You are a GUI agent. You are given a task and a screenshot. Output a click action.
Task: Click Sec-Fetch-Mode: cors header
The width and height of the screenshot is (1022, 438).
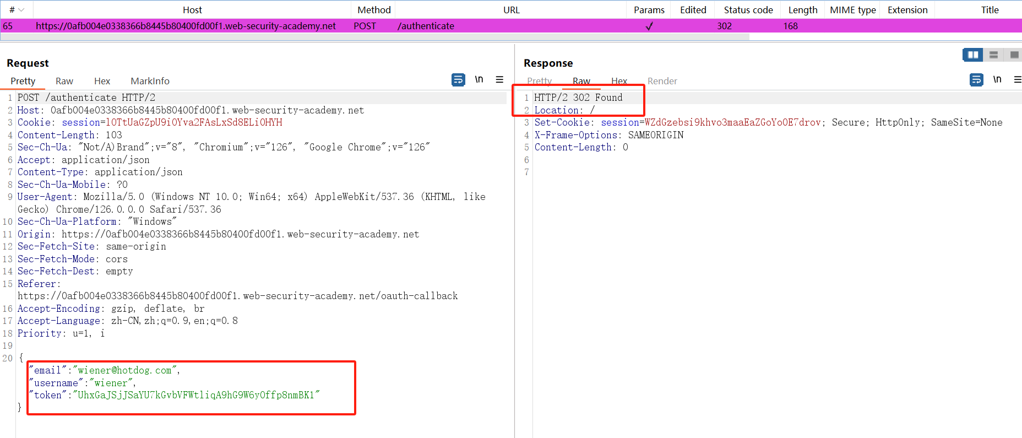pos(73,259)
